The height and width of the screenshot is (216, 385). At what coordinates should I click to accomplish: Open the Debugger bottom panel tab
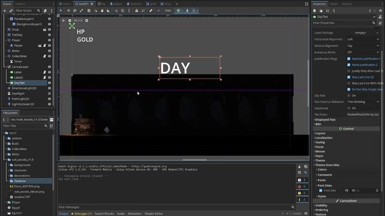[82, 214]
